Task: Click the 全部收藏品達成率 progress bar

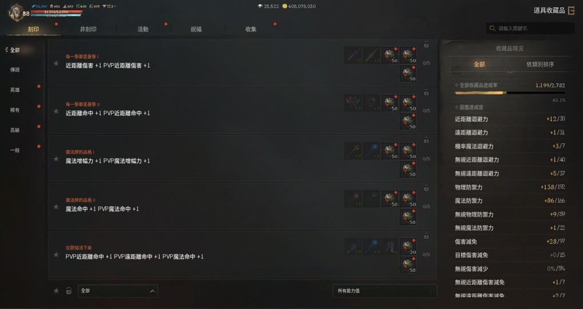Action: (510, 93)
